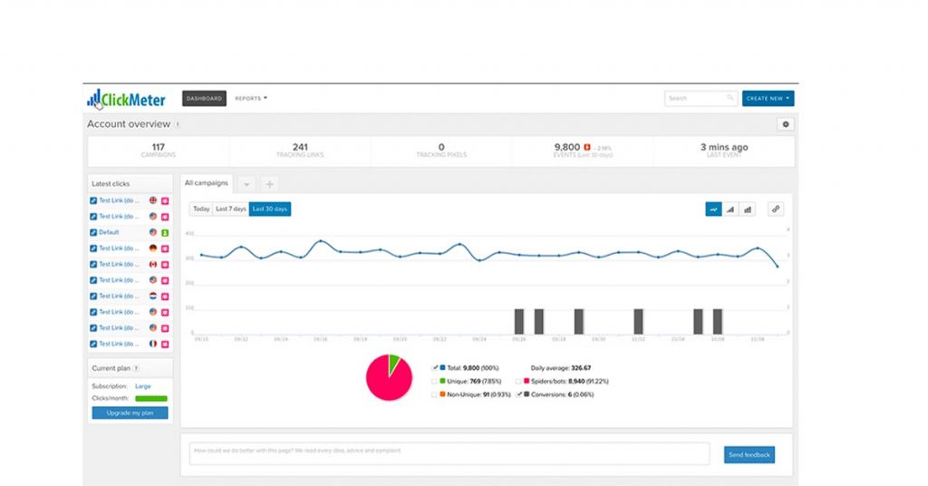Click the pink Spiders/bots color swatch
This screenshot has width=928, height=486.
pyautogui.click(x=527, y=381)
